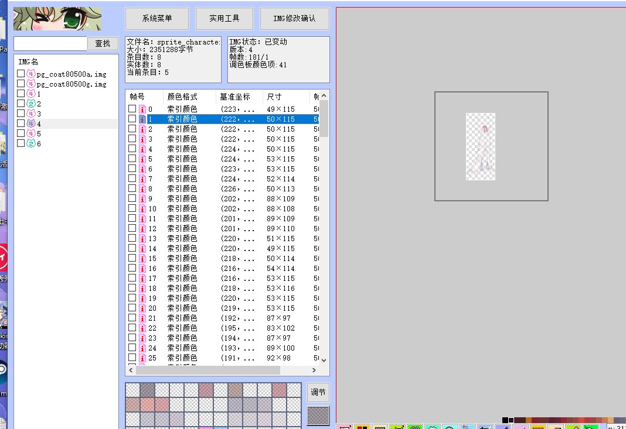Click the pink icon of IMG entry 3

[x=31, y=114]
